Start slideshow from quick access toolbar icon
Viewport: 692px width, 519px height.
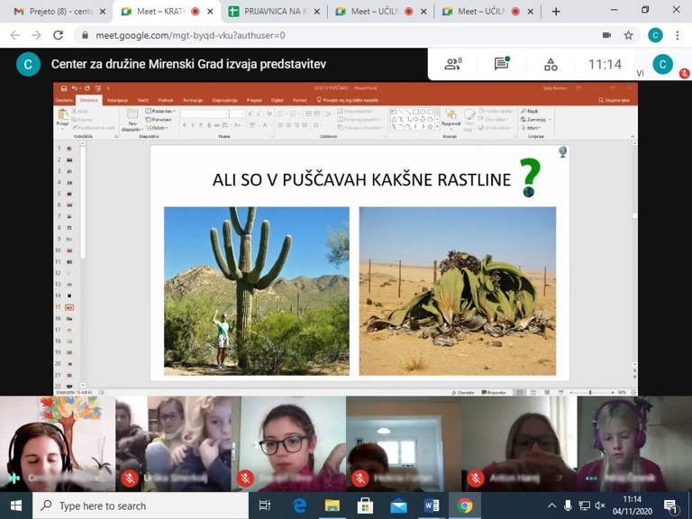coord(97,88)
